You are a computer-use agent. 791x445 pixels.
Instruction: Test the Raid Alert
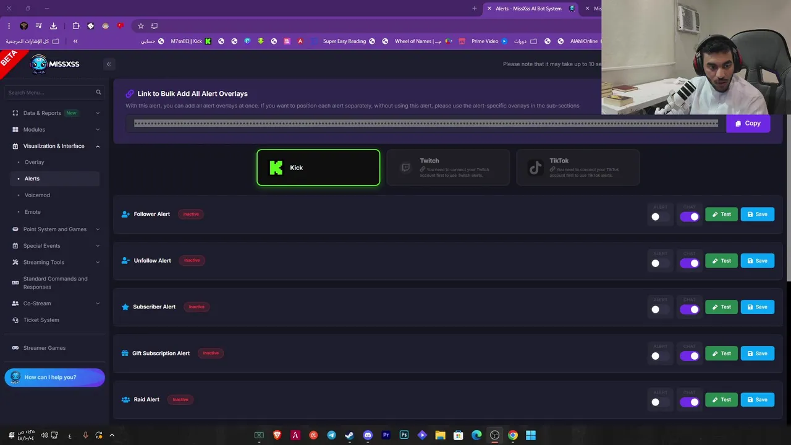tap(721, 400)
